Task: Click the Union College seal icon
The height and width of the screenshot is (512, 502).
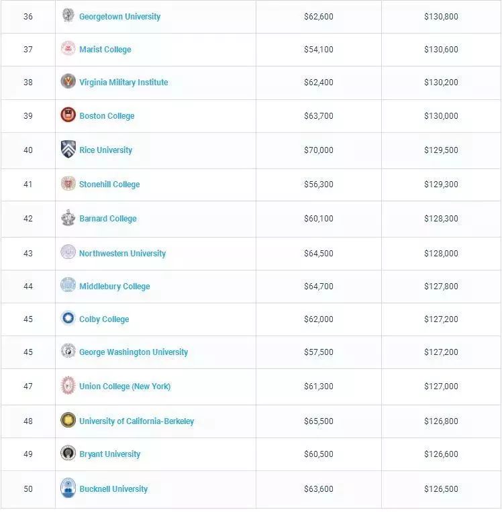Action: pos(68,385)
